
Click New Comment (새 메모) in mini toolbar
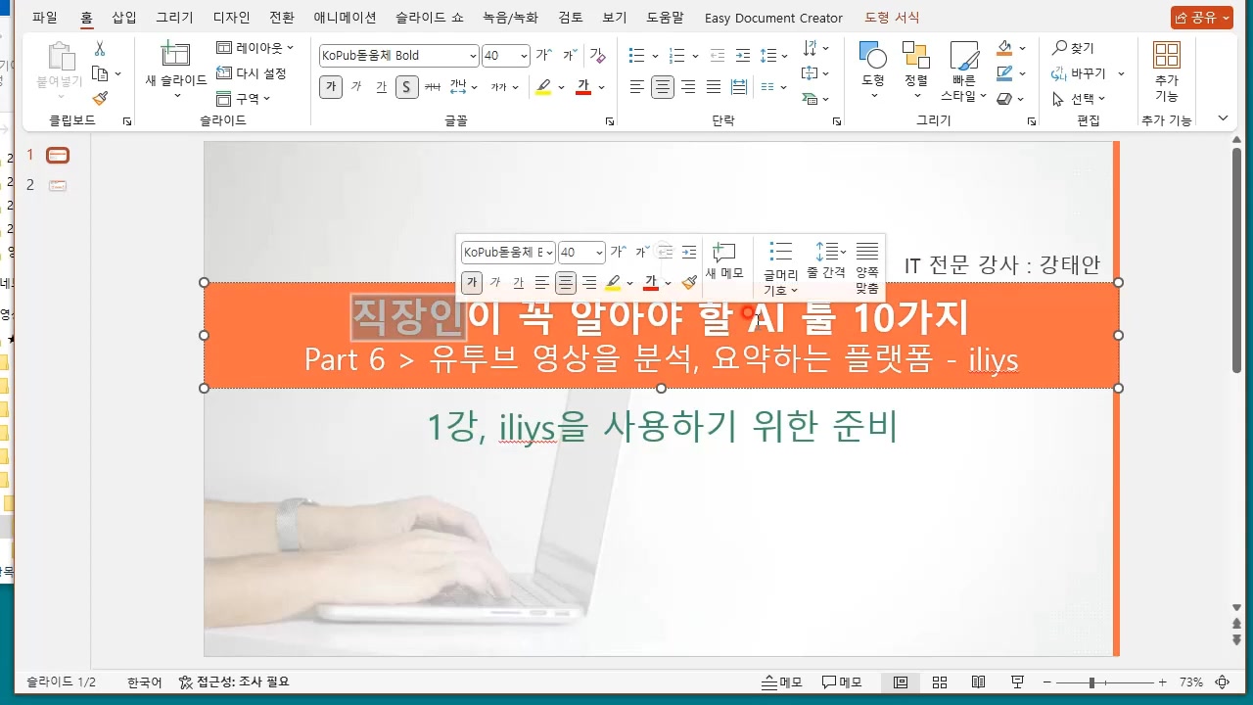724,261
